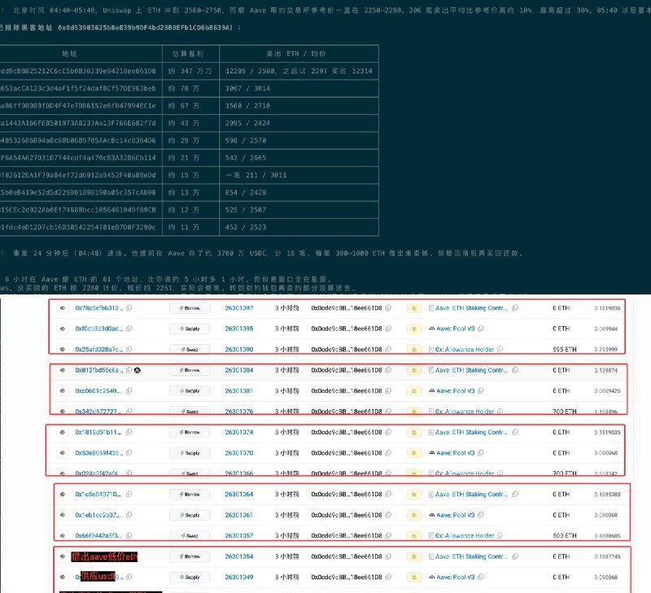651x593 pixels.
Task: Copy the sender address in block 26301049 row
Action: click(x=388, y=577)
